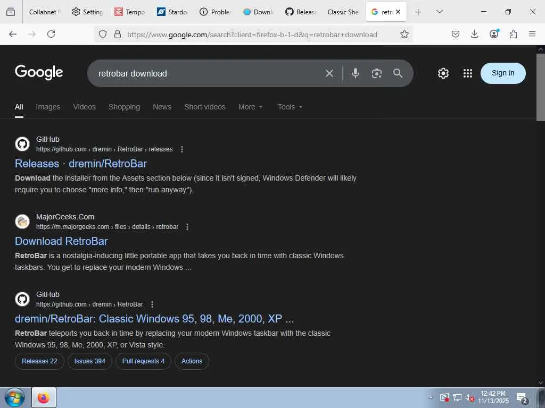The image size is (545, 408).
Task: Open Firefox account icon
Action: [x=494, y=33]
